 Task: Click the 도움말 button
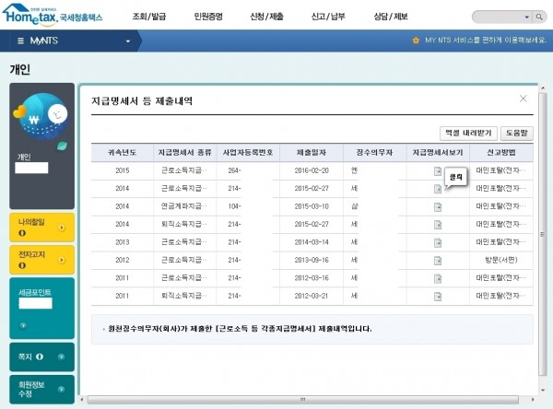click(x=518, y=133)
